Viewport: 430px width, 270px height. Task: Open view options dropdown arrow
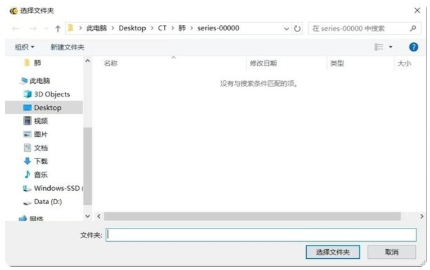click(391, 47)
